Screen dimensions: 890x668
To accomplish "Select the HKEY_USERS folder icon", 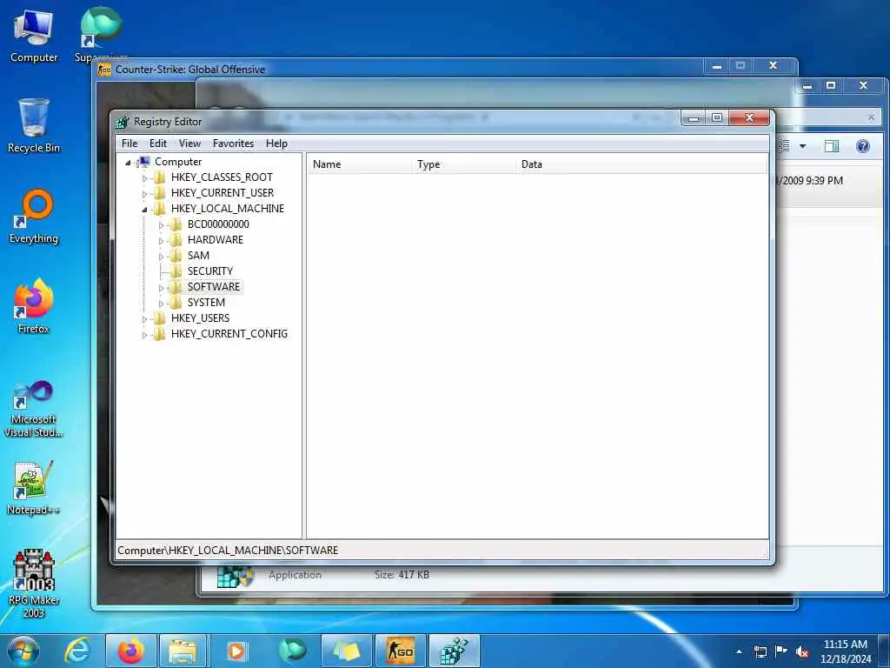I will click(x=160, y=318).
